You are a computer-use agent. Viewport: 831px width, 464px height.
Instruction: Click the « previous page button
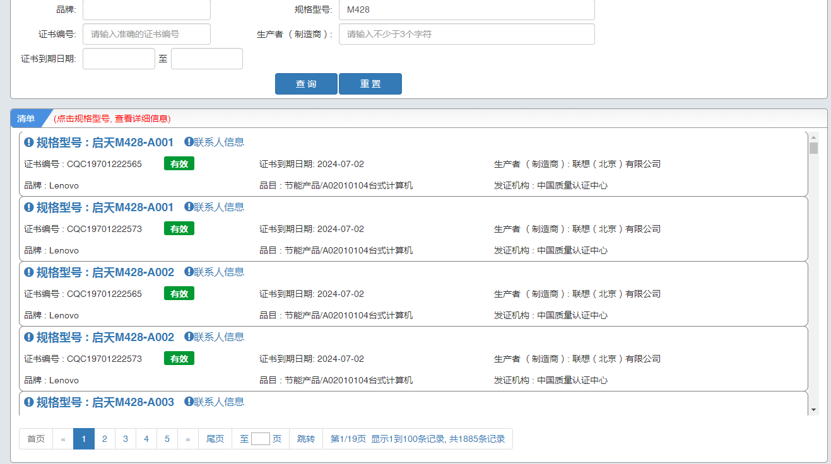63,439
